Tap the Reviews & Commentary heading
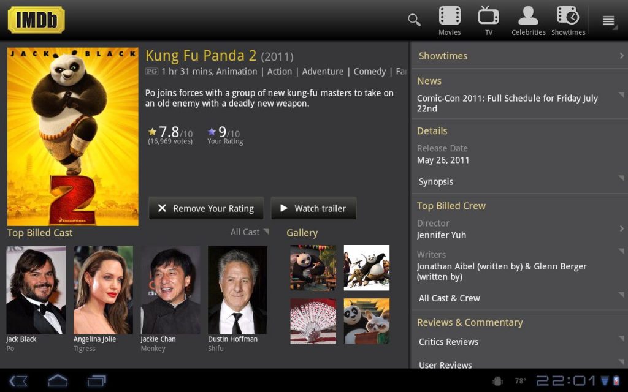This screenshot has height=392, width=628. pyautogui.click(x=470, y=322)
